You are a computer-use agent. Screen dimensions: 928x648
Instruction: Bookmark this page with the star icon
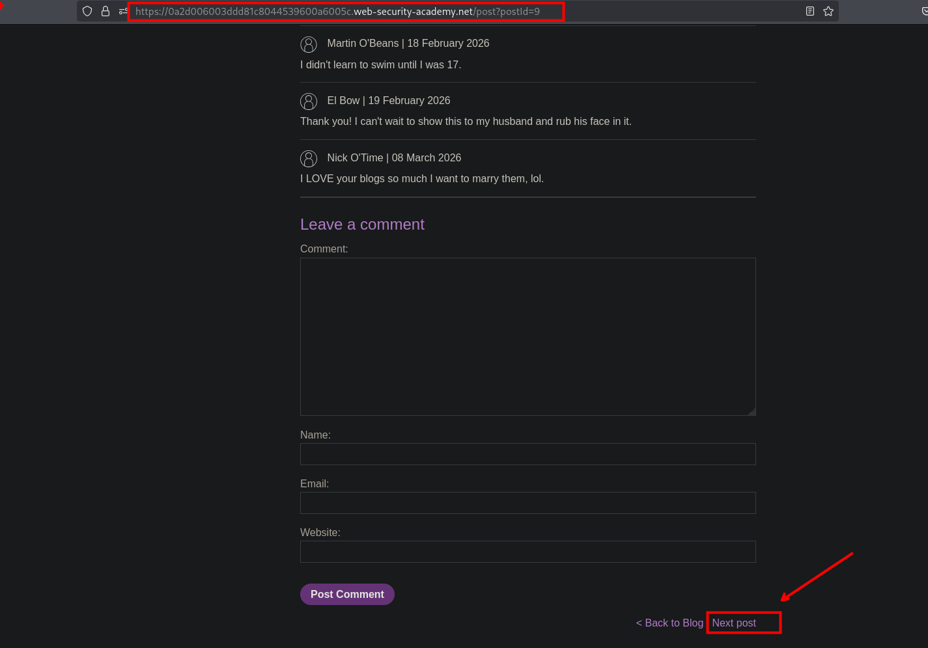click(828, 11)
